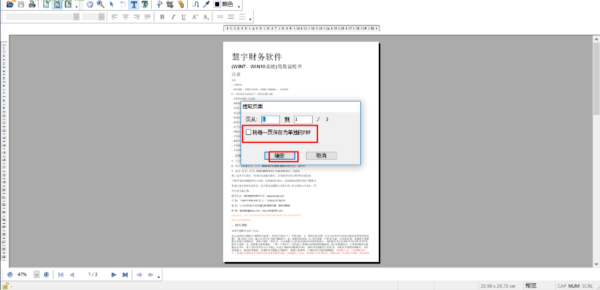The width and height of the screenshot is (600, 290).
Task: Select the Text edit T tool
Action: [134, 5]
